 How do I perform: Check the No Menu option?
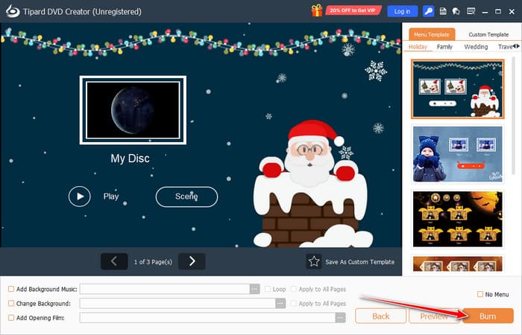coord(479,295)
